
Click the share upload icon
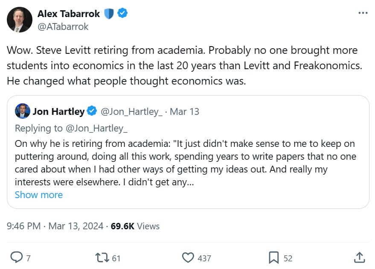[x=359, y=257]
